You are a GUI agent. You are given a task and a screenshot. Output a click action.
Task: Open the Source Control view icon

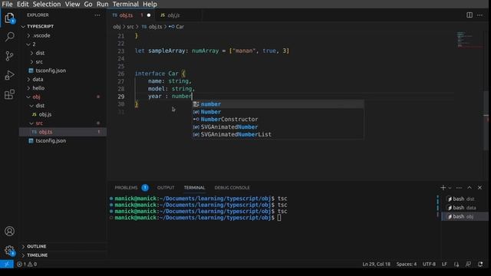(x=9, y=56)
